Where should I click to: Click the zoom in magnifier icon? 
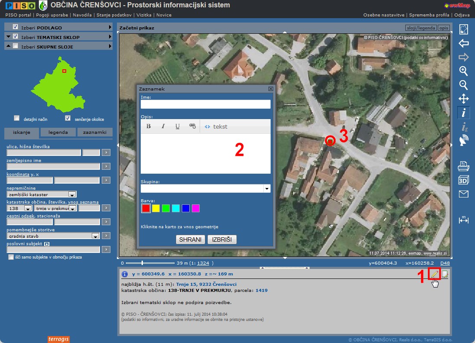463,71
